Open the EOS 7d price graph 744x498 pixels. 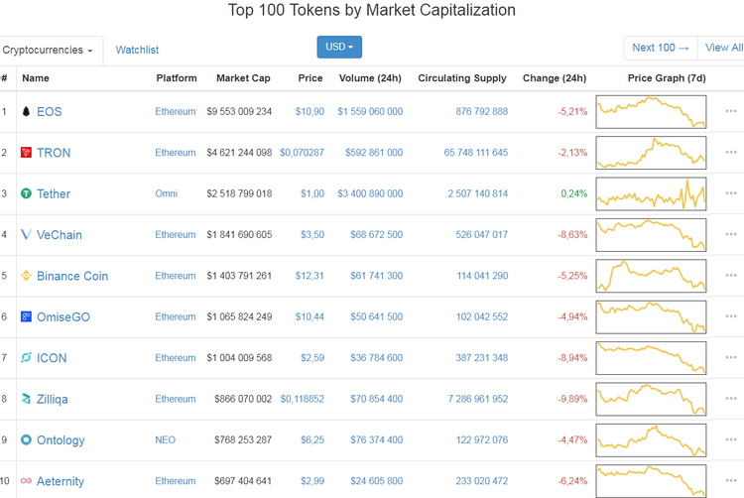[x=651, y=112]
